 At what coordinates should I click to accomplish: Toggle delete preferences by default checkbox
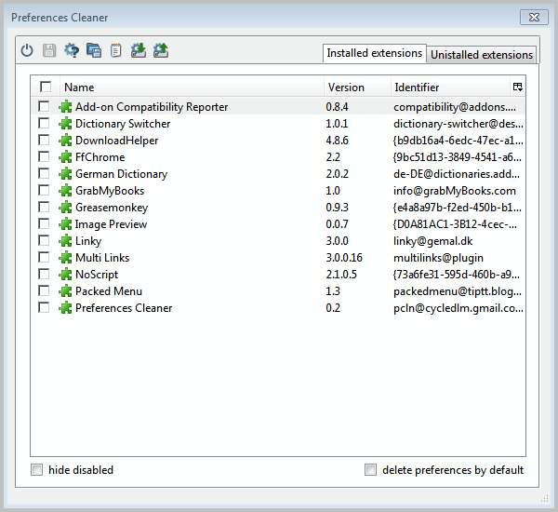click(x=371, y=470)
